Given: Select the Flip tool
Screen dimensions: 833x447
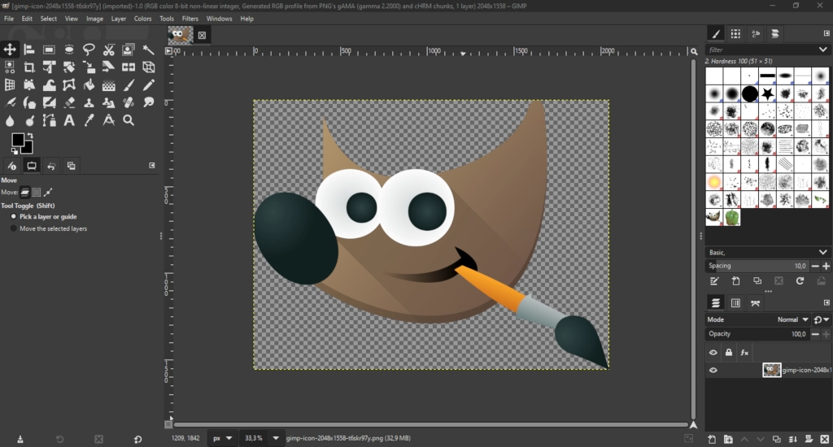Looking at the screenshot, I should tap(129, 67).
